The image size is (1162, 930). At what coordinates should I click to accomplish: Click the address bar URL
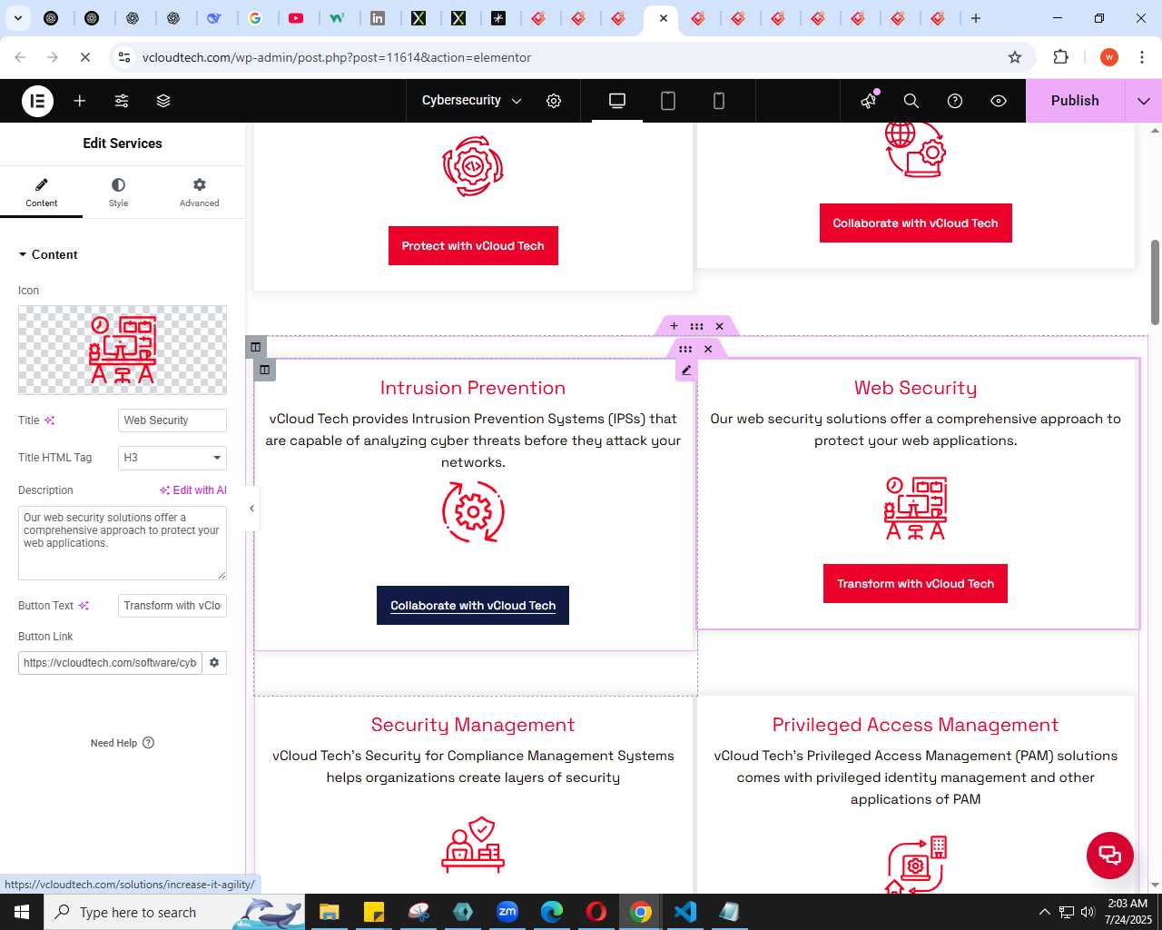[x=337, y=57]
